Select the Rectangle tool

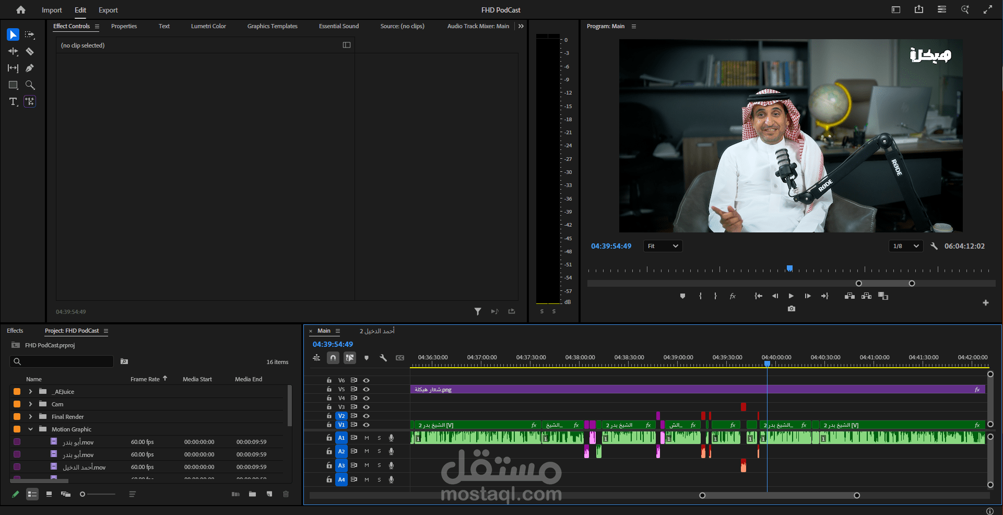click(13, 85)
